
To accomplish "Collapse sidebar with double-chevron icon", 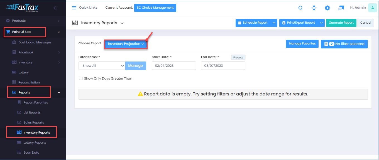I will click(55, 8).
